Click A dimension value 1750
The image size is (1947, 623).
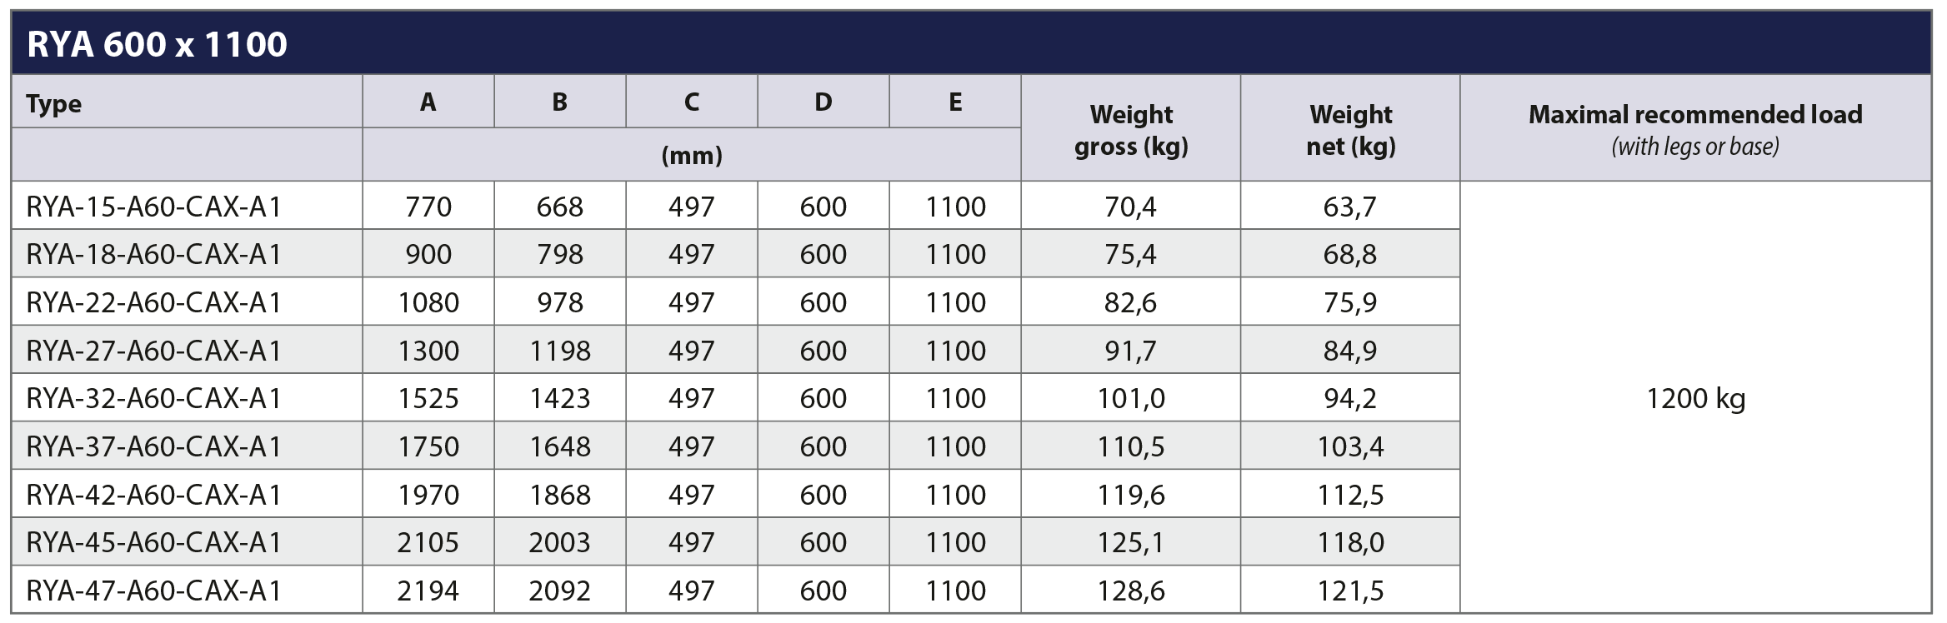pyautogui.click(x=428, y=446)
